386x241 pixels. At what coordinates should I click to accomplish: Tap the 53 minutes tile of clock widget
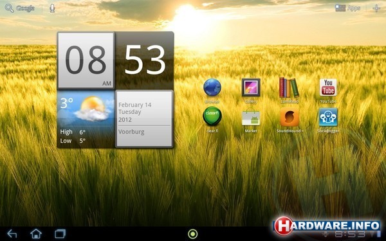pyautogui.click(x=145, y=60)
